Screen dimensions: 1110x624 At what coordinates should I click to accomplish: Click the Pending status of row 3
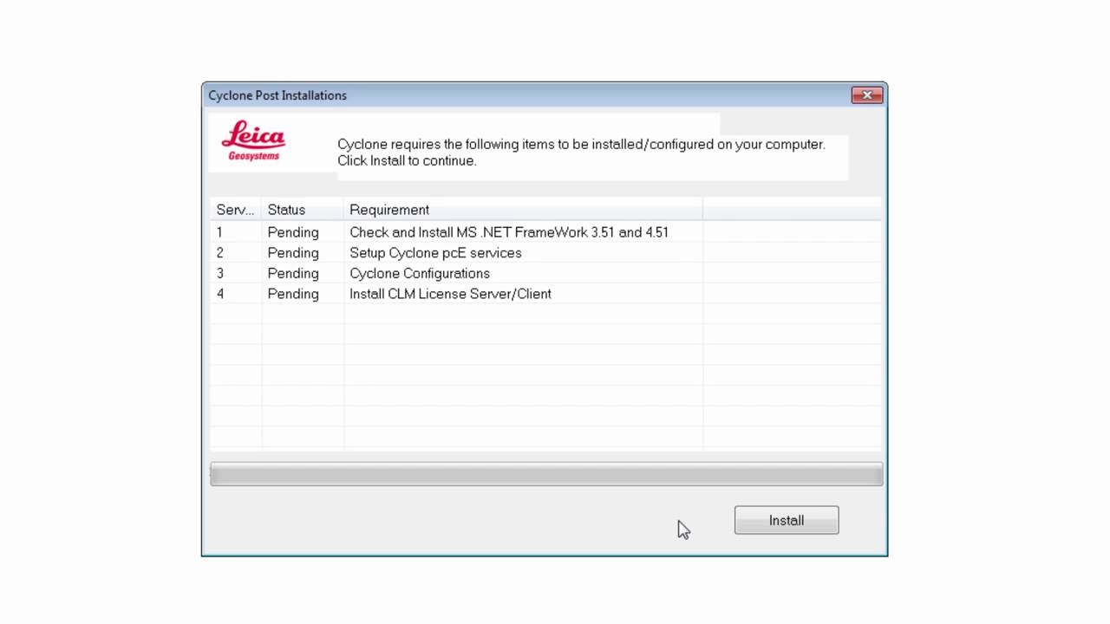click(293, 273)
